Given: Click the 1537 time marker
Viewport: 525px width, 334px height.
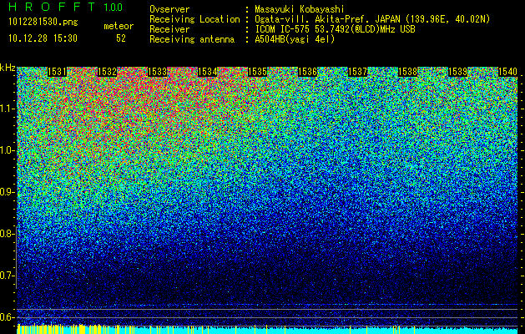Looking at the screenshot, I should pyautogui.click(x=358, y=72).
